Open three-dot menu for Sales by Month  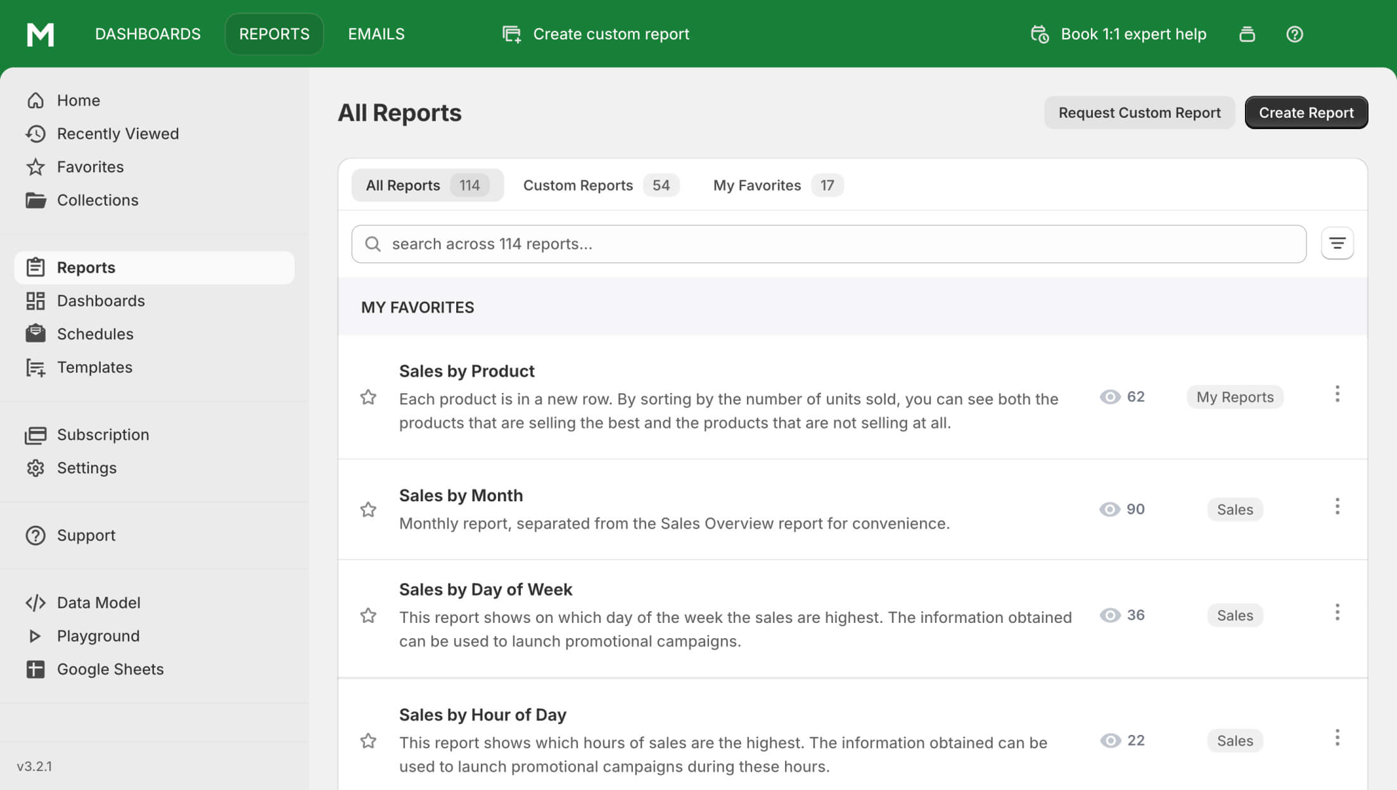tap(1337, 506)
